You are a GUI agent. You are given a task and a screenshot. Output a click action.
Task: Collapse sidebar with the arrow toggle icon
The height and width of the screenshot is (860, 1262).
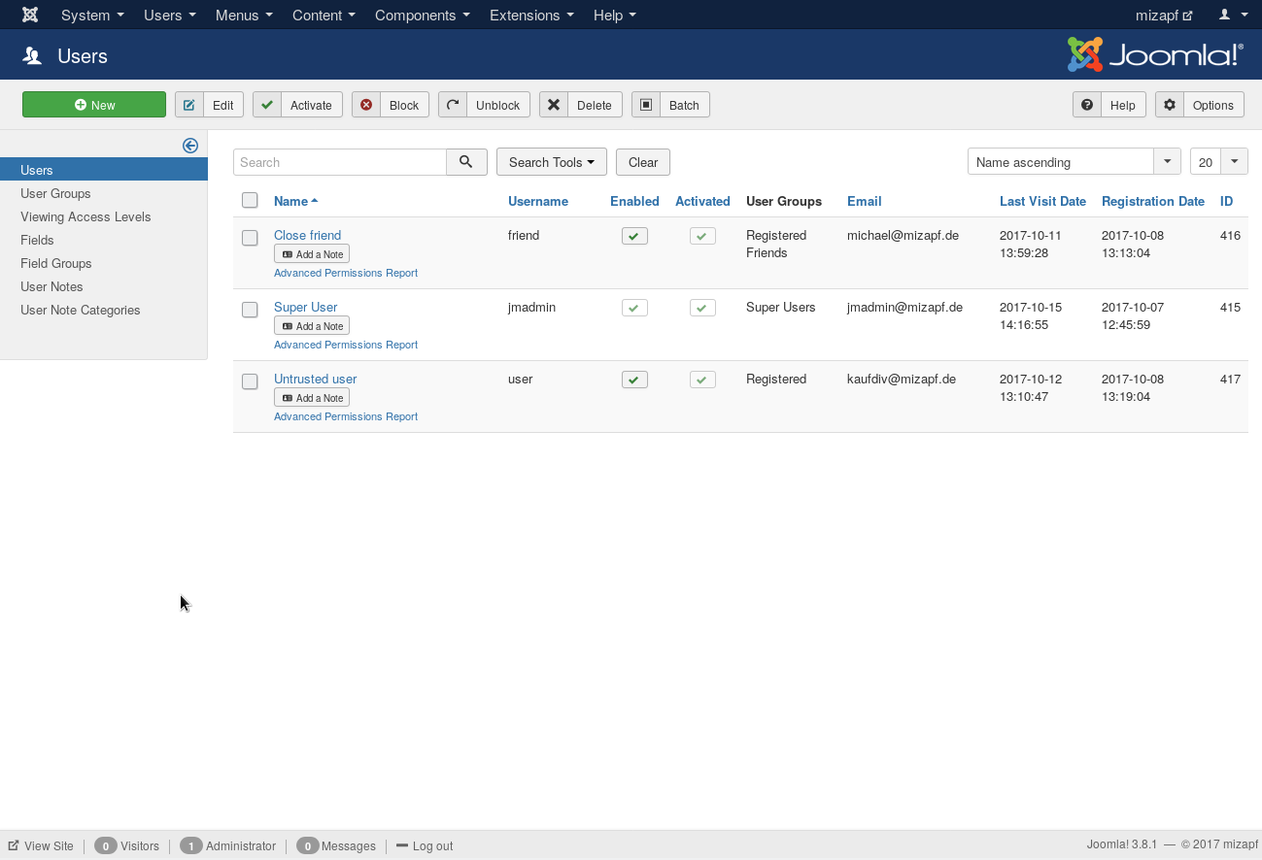(x=190, y=146)
